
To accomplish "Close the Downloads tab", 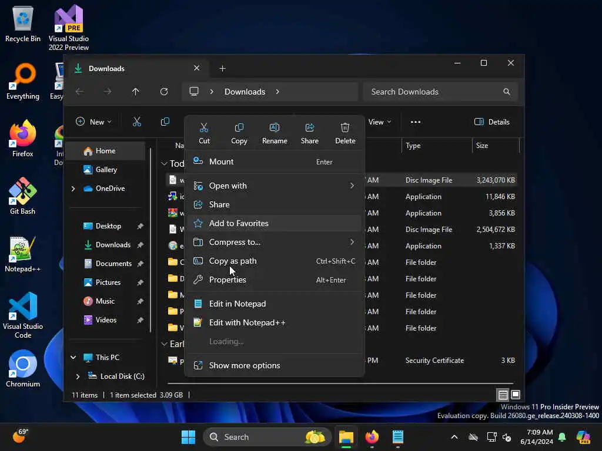I will 196,68.
